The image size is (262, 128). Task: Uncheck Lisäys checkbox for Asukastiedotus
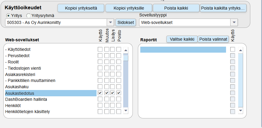[x=112, y=93]
